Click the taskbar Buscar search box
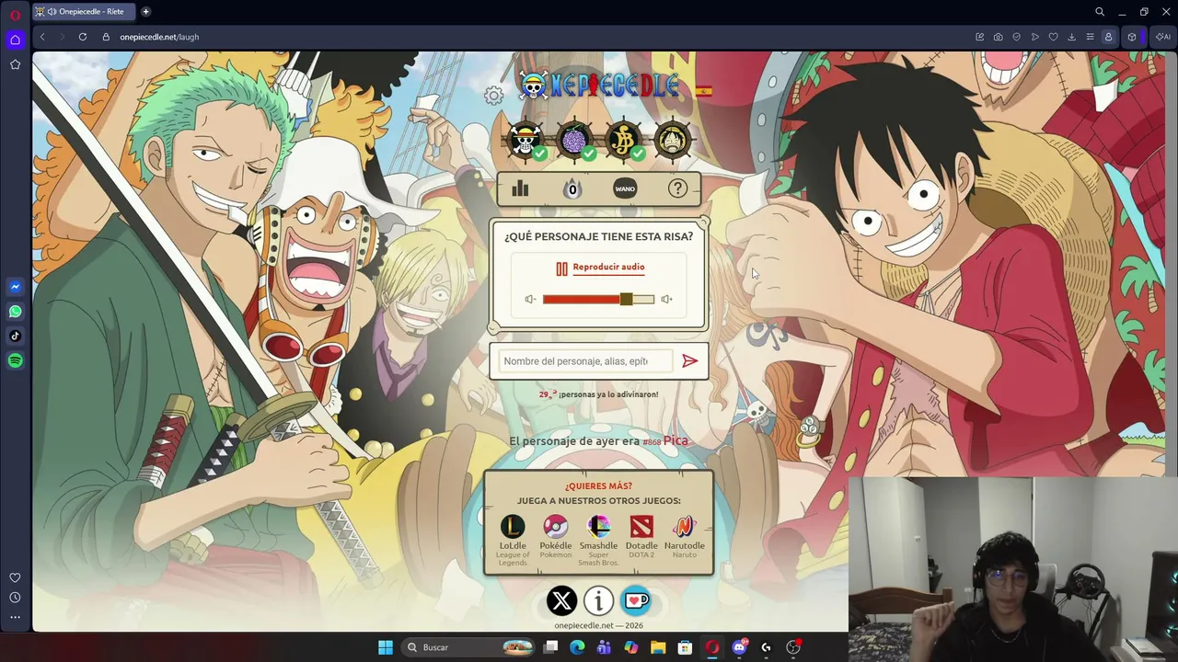 pos(470,647)
